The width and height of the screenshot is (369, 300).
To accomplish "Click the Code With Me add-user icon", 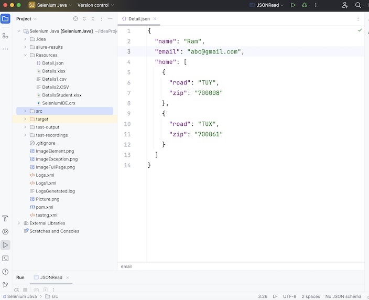I will click(x=345, y=5).
